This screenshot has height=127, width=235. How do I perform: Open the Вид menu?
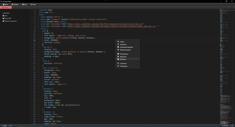[24, 5]
